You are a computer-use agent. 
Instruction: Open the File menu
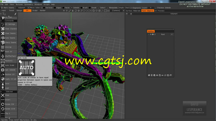point(2,4)
